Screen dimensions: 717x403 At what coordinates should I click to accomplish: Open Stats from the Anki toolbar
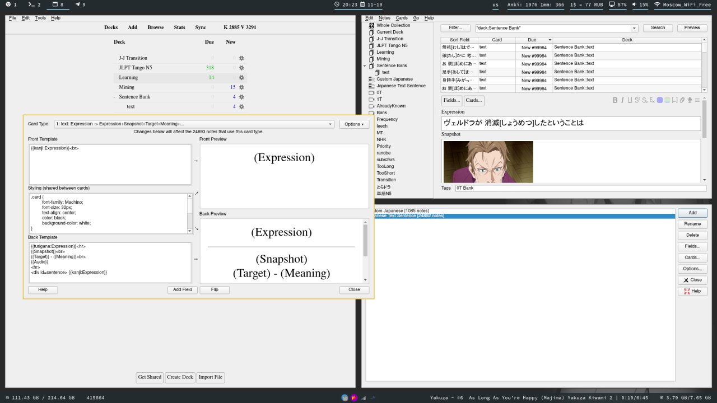(179, 27)
